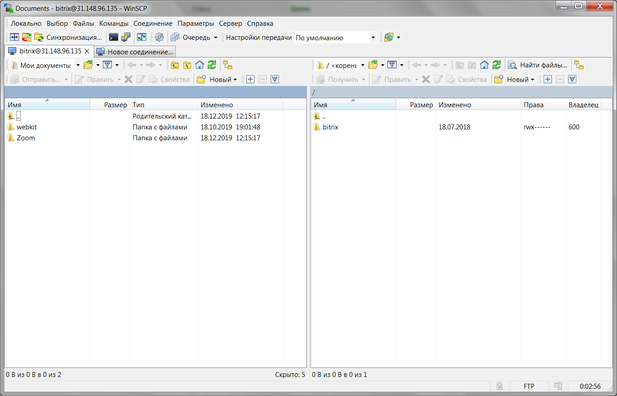Click the plus Select Files icon in the local panel
Viewport: 617px width, 396px height.
[250, 79]
